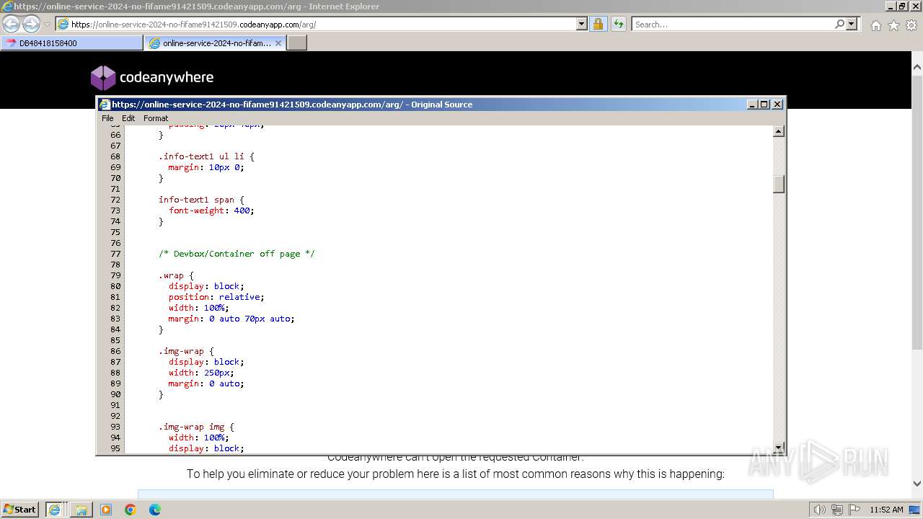The width and height of the screenshot is (923, 519).
Task: Click the Original Source title bar icon
Action: click(105, 105)
